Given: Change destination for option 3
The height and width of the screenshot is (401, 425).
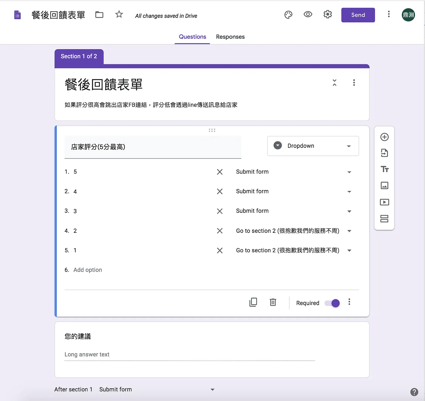Looking at the screenshot, I should click(294, 211).
